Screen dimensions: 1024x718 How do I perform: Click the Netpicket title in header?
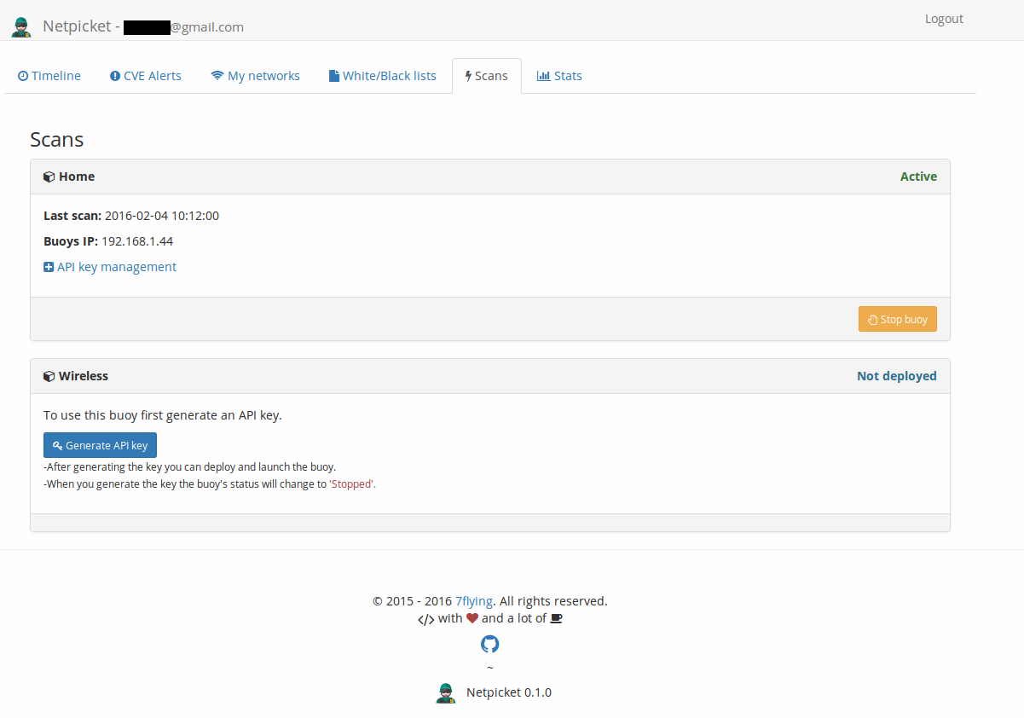(77, 26)
